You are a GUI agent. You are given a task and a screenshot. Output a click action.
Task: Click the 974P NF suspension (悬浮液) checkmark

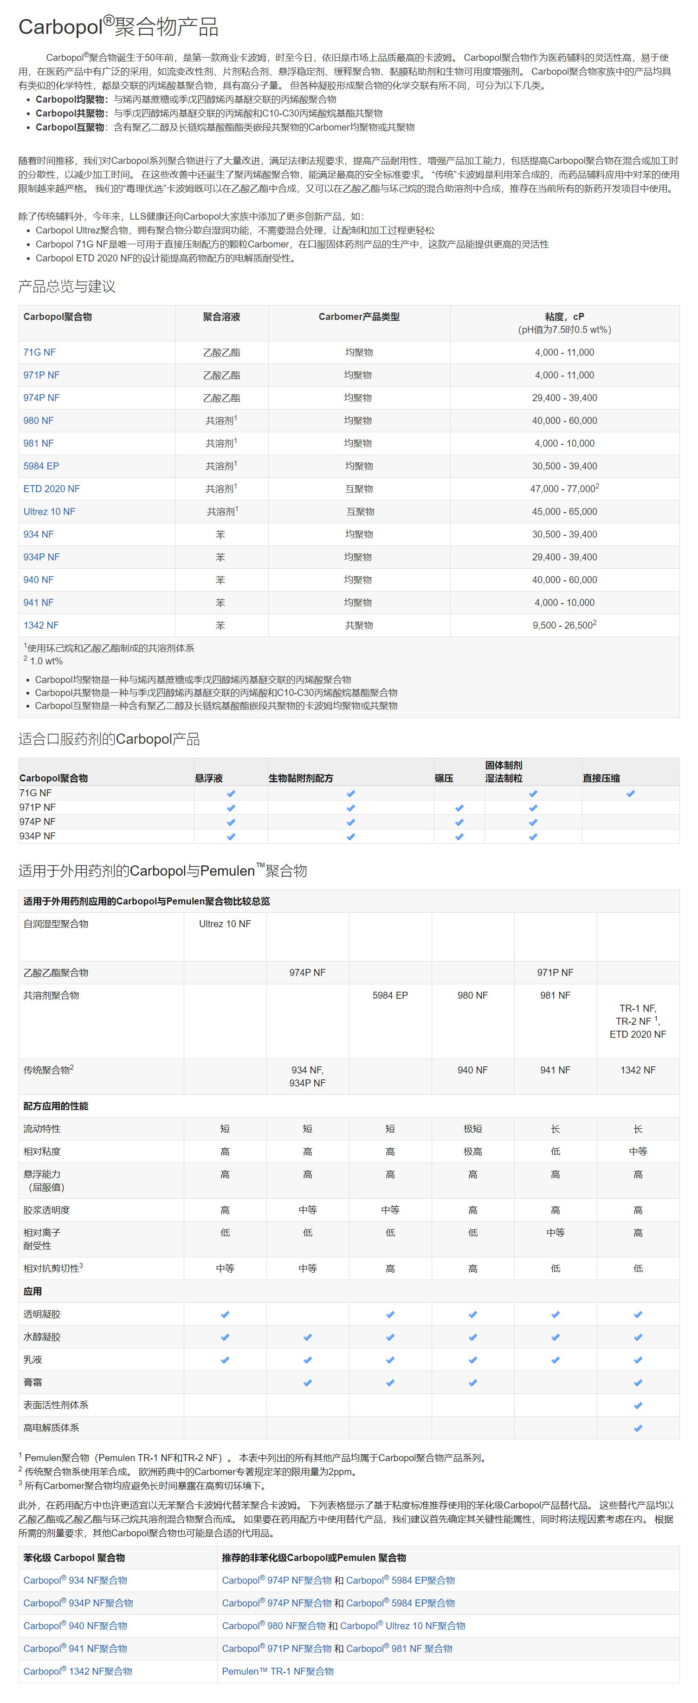231,822
